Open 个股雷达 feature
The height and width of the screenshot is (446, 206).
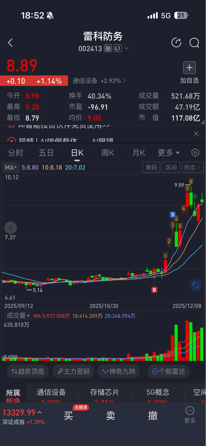168,371
